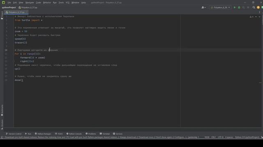Open the File menu

click(x=9, y=2)
